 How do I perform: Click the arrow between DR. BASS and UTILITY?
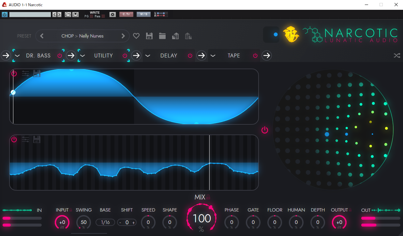71,55
